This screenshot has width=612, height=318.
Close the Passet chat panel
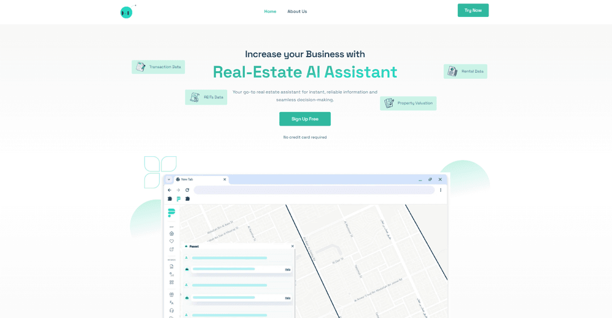pos(292,246)
